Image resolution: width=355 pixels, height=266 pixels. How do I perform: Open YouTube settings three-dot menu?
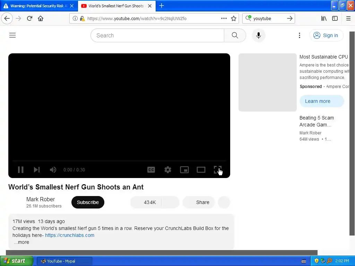[x=299, y=35]
